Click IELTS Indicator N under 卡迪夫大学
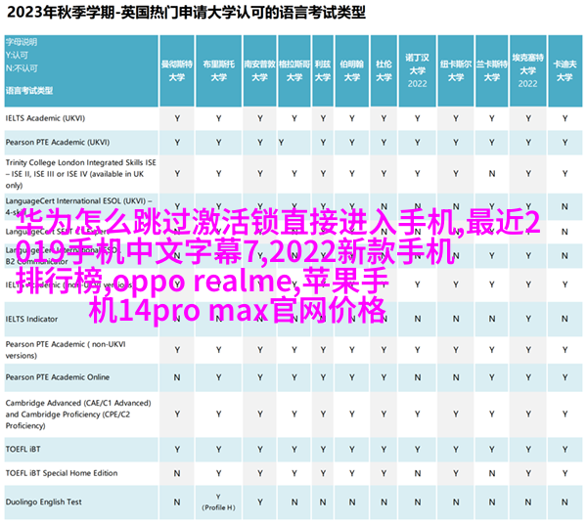Image resolution: width=587 pixels, height=524 pixels. [564, 319]
